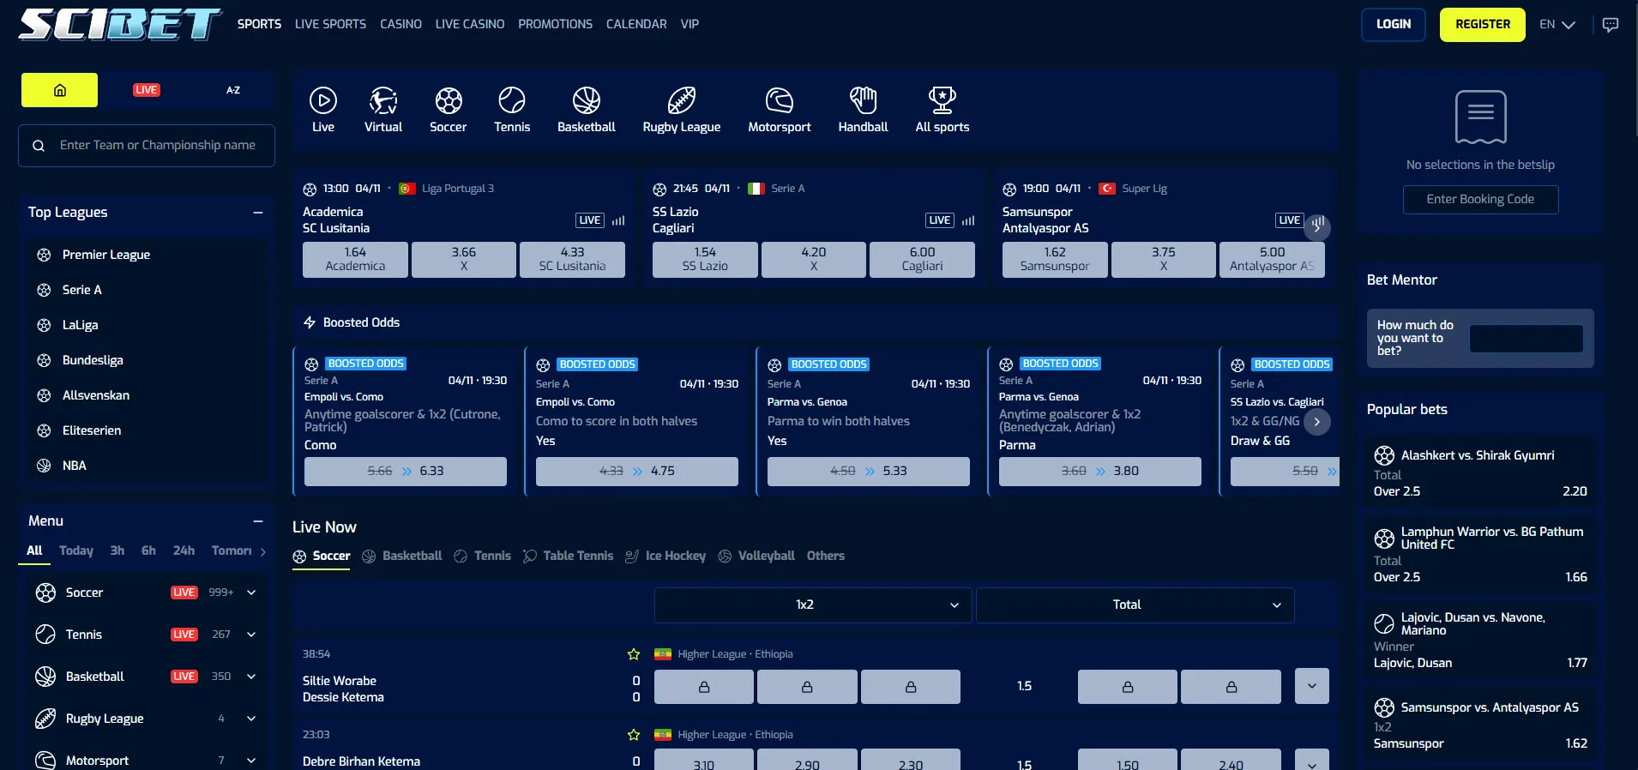1638x770 pixels.
Task: Expand Rugby League in the sidebar menu
Action: coord(251,719)
